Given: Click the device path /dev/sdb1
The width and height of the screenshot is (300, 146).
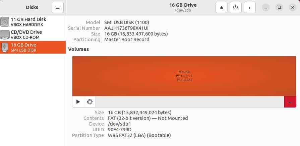Looking at the screenshot, I should coord(119,124).
